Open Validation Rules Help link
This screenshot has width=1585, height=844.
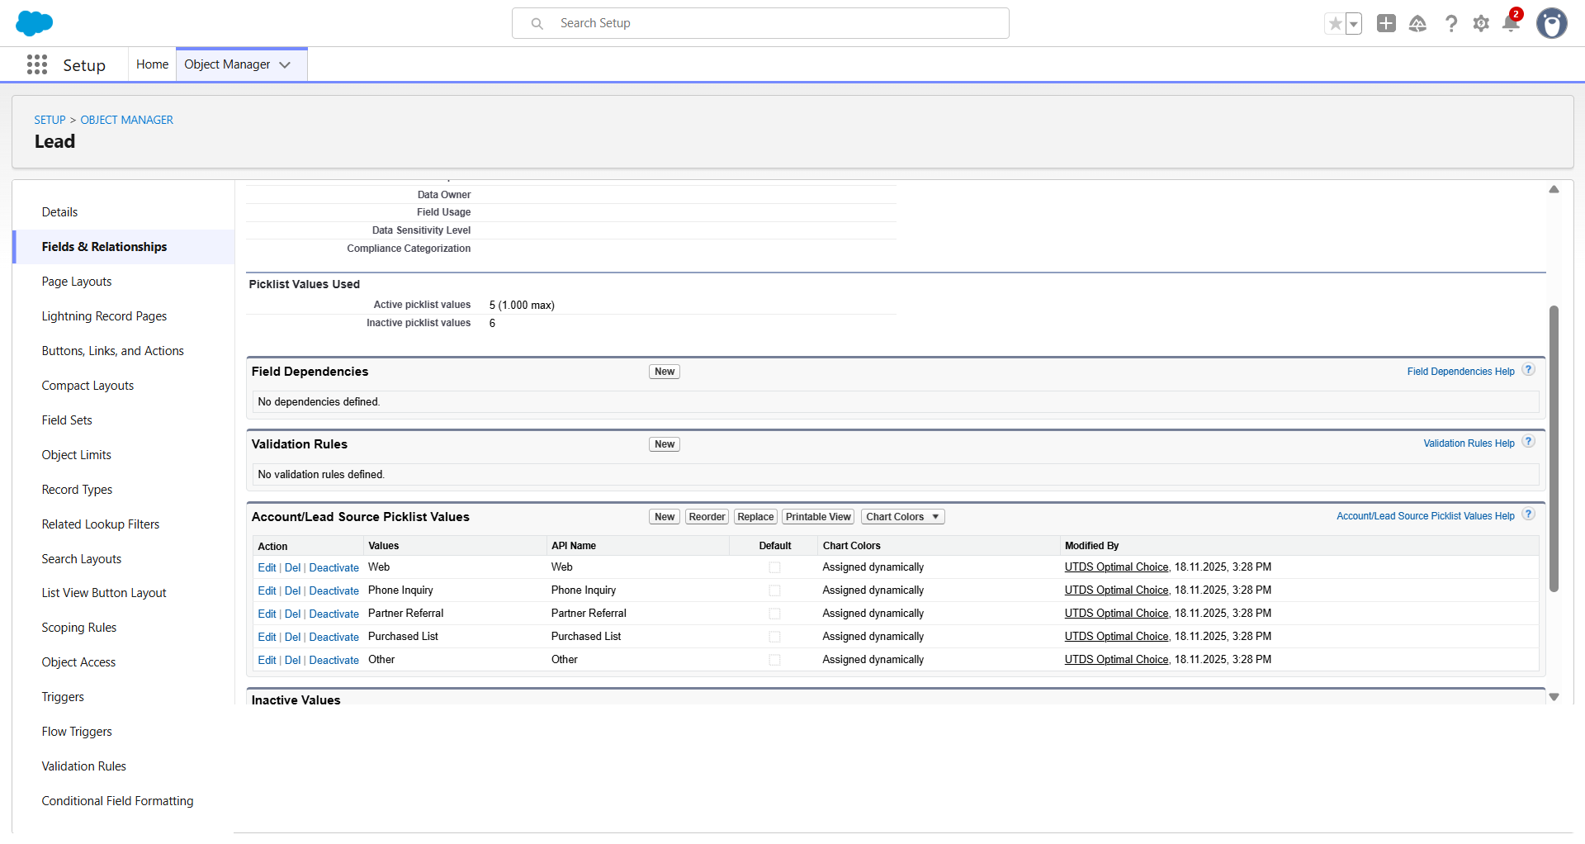pos(1469,443)
